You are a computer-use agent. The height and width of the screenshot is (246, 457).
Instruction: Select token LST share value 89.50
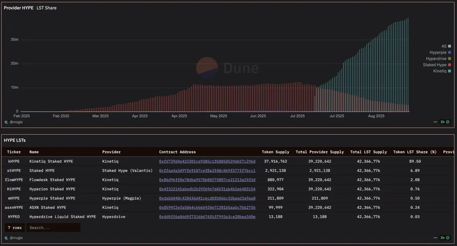(x=415, y=161)
